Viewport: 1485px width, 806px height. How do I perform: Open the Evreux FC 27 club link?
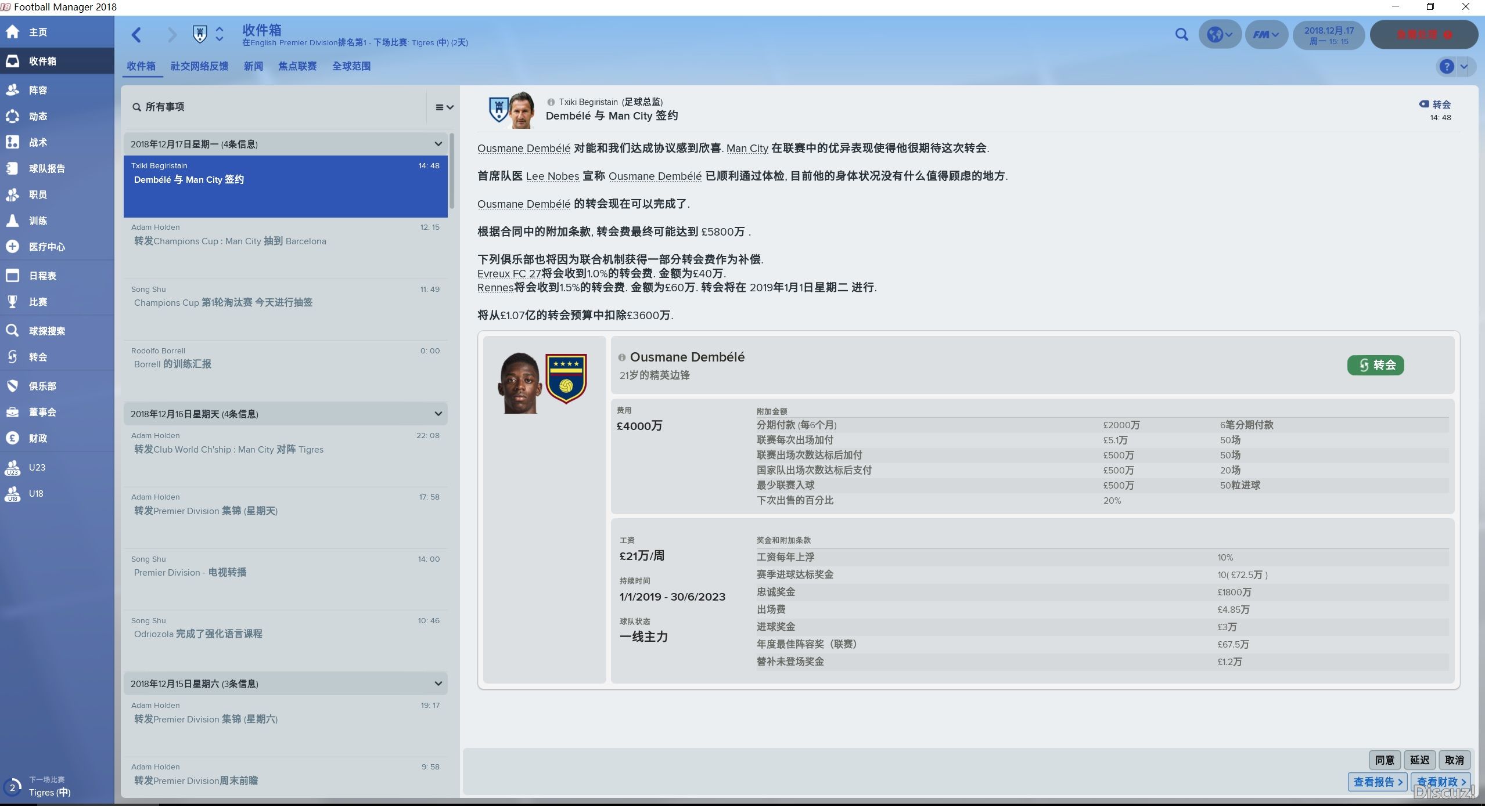(509, 274)
